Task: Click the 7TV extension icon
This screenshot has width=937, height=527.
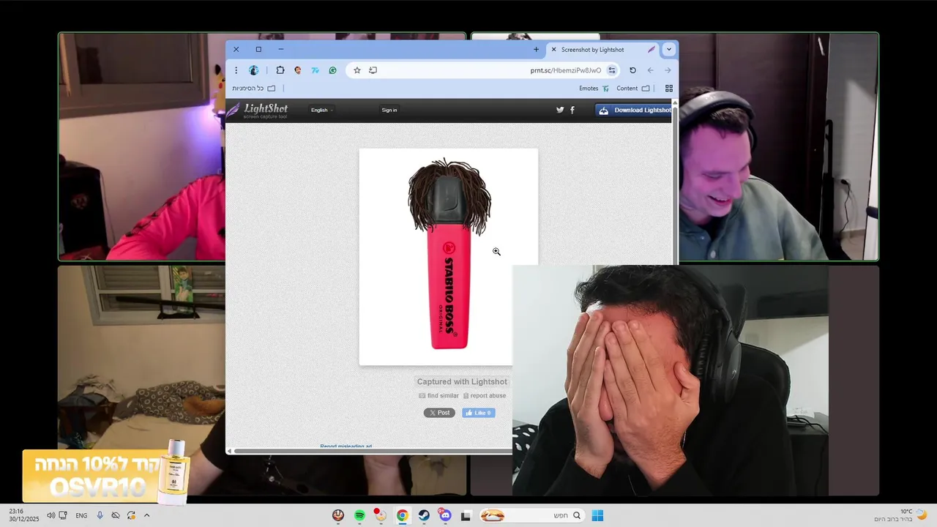Action: point(316,70)
